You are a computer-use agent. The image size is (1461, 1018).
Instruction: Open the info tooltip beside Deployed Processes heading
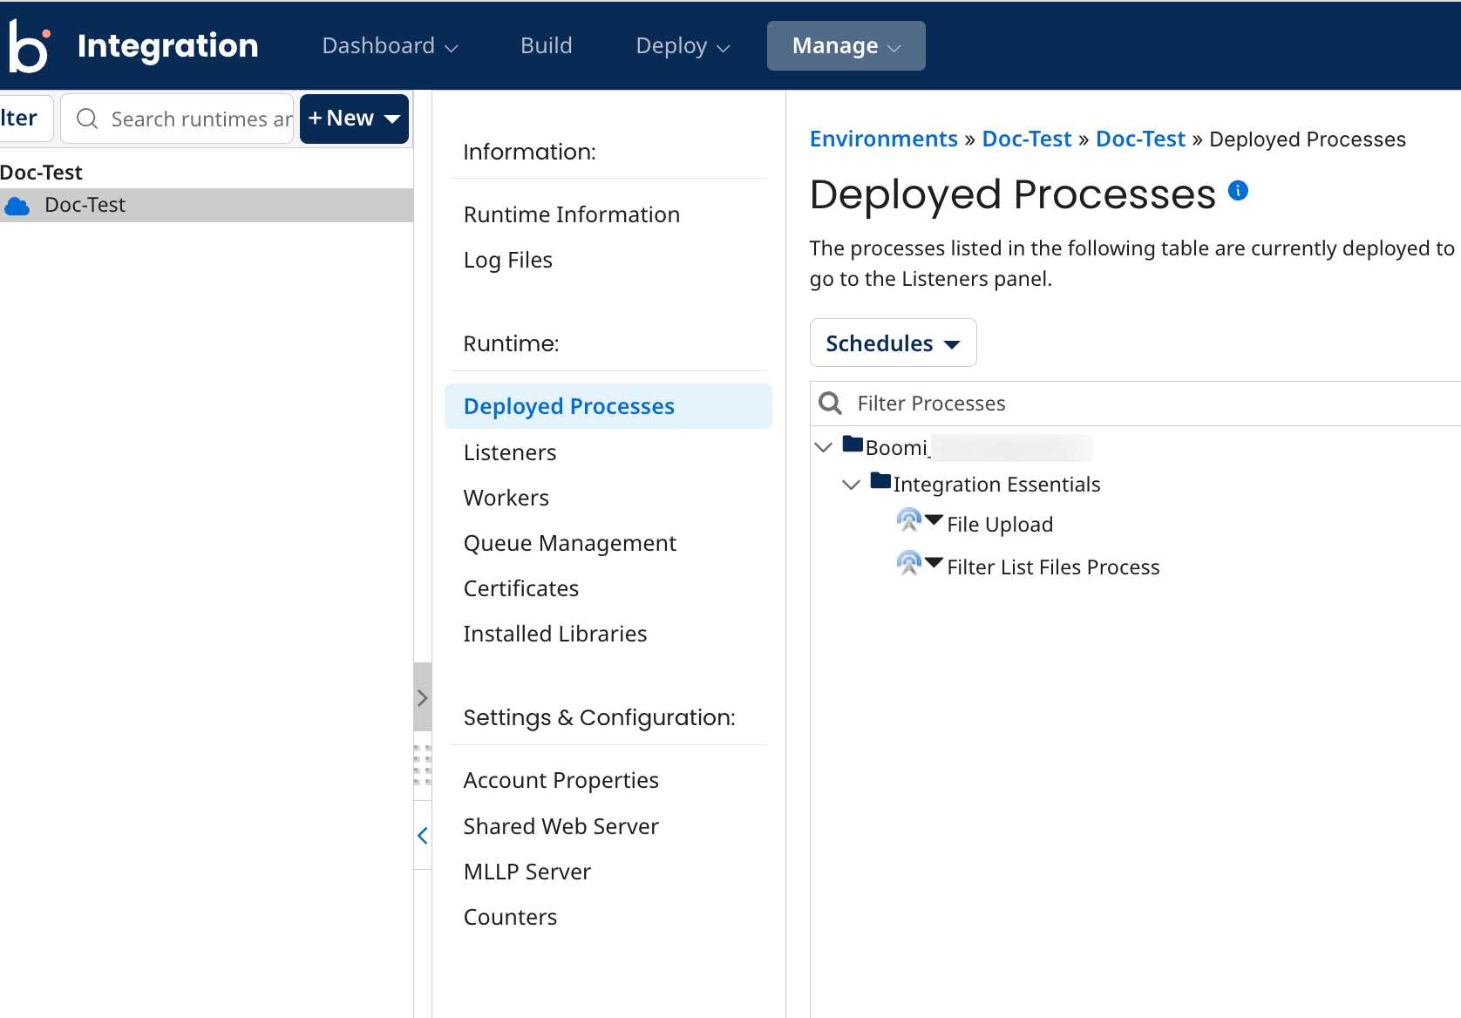click(x=1238, y=190)
